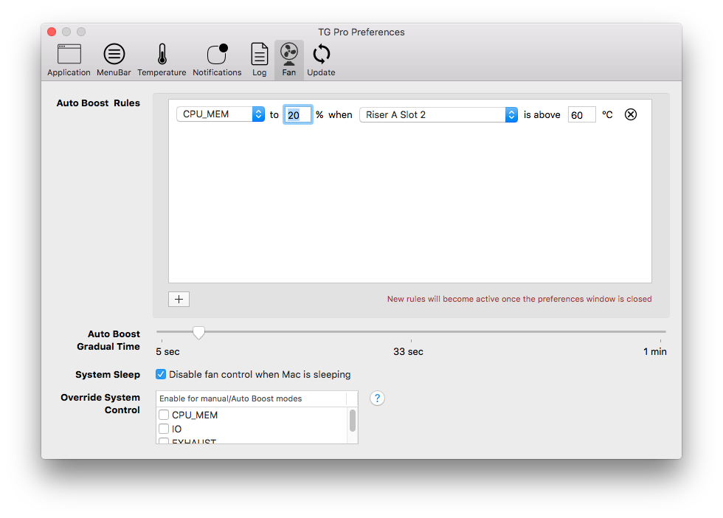Switch to the Temperature preferences pane

162,60
